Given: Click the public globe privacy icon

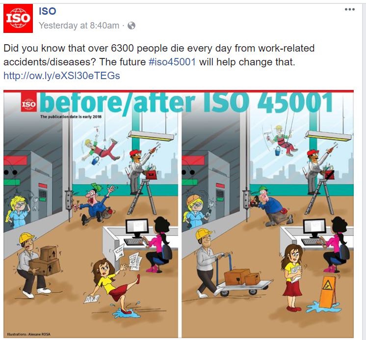Looking at the screenshot, I should point(131,25).
